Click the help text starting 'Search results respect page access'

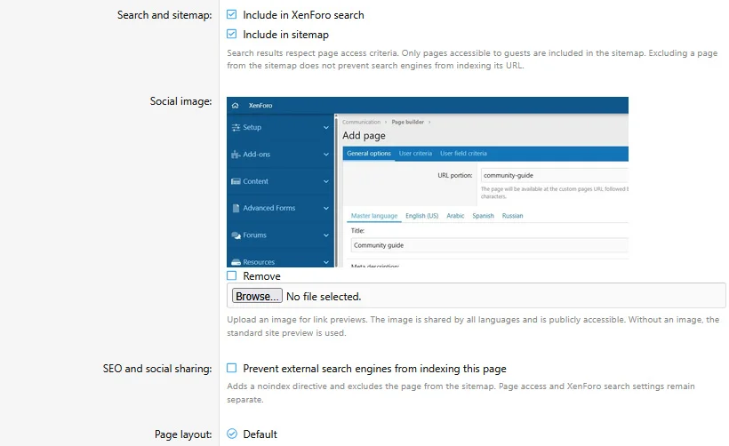(472, 59)
